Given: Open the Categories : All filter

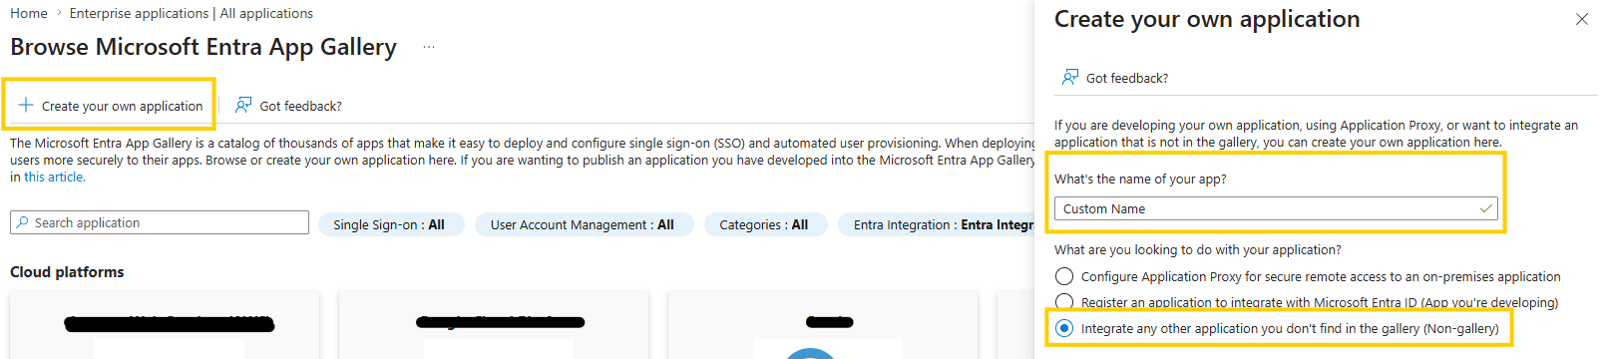Looking at the screenshot, I should pyautogui.click(x=765, y=224).
